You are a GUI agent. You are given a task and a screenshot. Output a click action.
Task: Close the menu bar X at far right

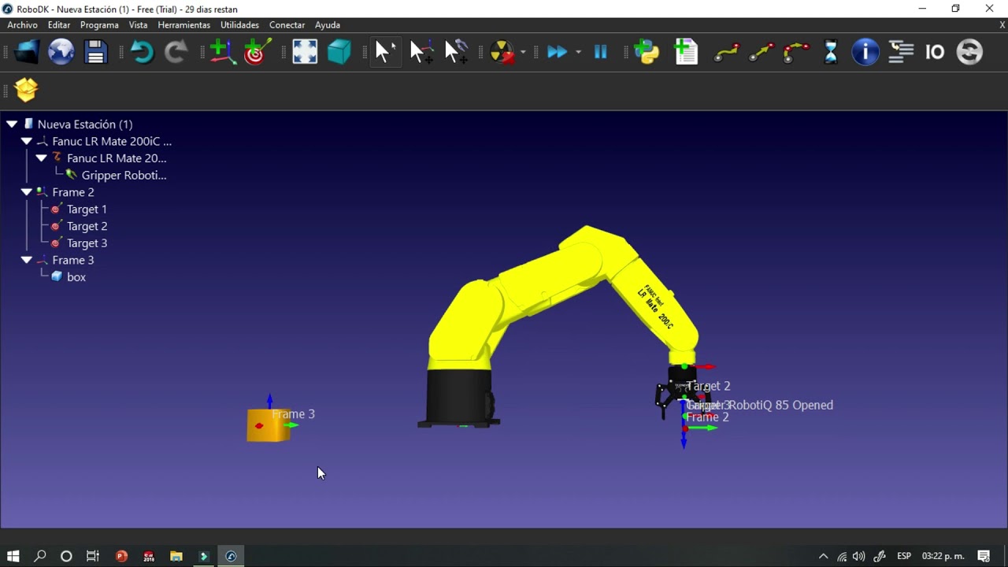1002,25
